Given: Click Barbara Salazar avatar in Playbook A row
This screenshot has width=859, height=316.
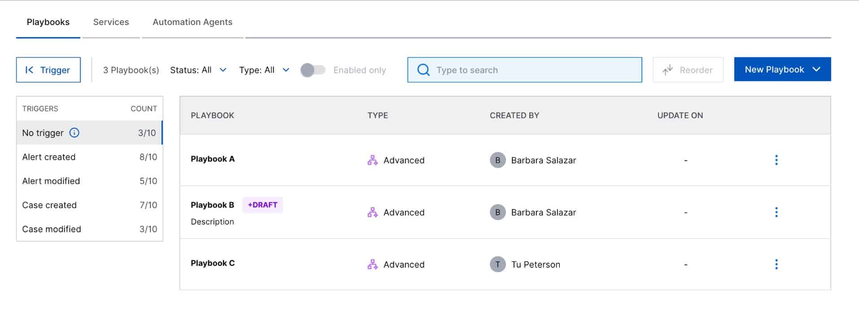Looking at the screenshot, I should click(x=497, y=160).
